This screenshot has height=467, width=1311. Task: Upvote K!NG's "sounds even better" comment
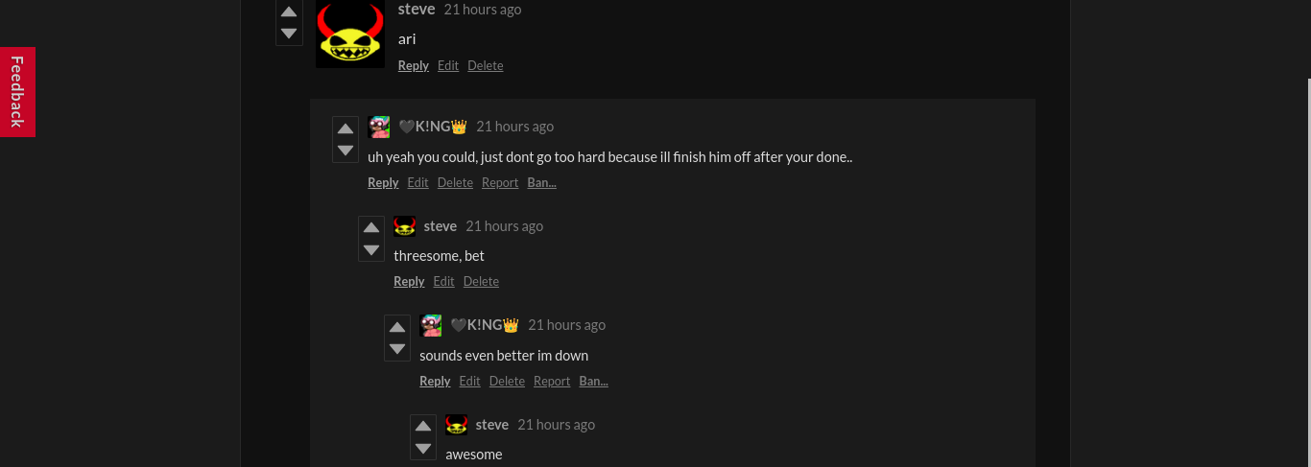tap(397, 328)
